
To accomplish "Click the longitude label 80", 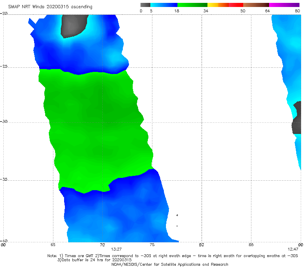I will tap(201, 245).
